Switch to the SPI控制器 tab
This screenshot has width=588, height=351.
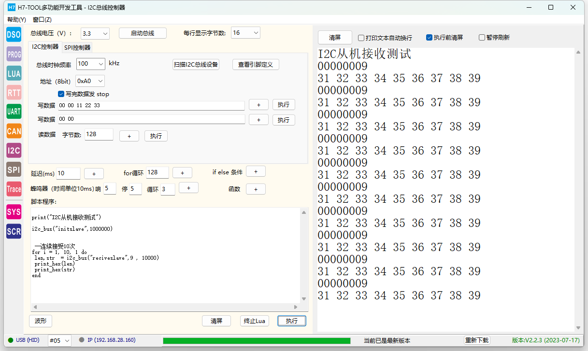(77, 47)
